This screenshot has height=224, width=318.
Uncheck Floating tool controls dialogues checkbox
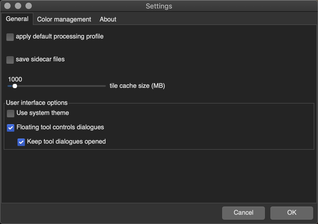click(x=11, y=128)
